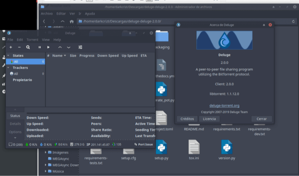
Task: Click the protocol traffic 0:0 K/s indicator
Action: (61, 145)
